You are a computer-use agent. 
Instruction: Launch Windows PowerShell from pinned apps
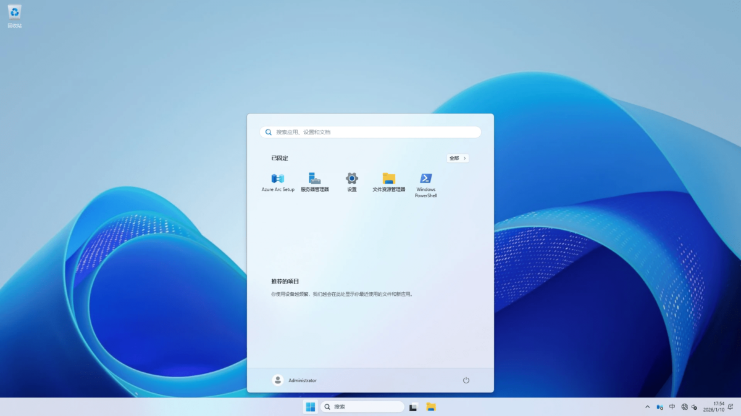click(x=425, y=179)
